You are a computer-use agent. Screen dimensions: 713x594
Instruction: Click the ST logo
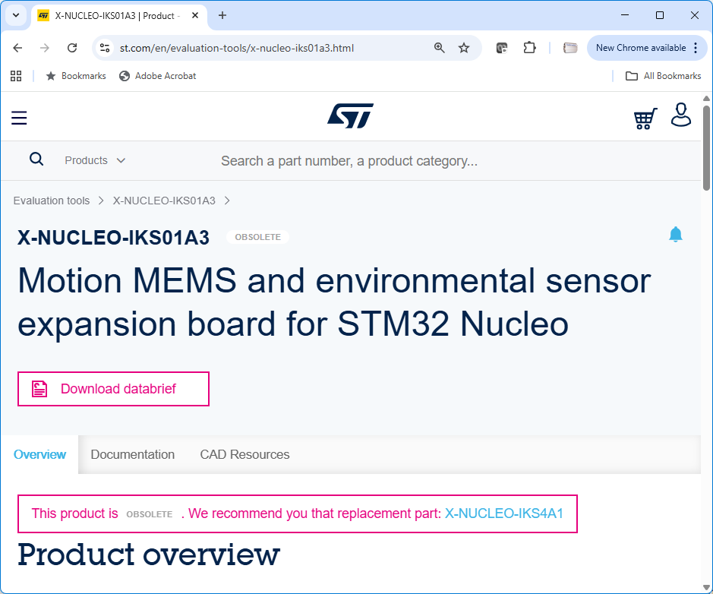coord(350,116)
